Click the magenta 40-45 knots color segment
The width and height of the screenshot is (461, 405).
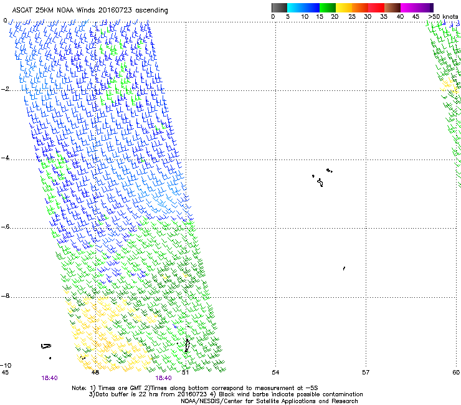(x=409, y=7)
